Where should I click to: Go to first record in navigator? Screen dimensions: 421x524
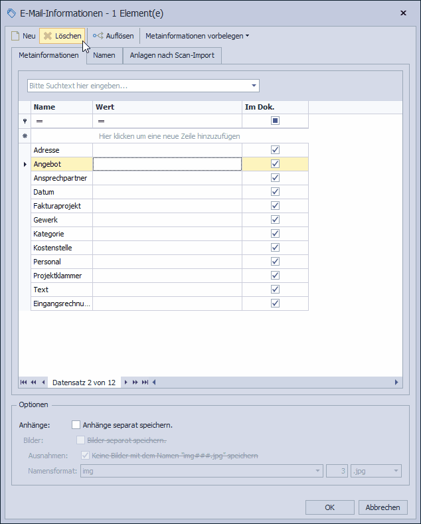click(x=24, y=383)
